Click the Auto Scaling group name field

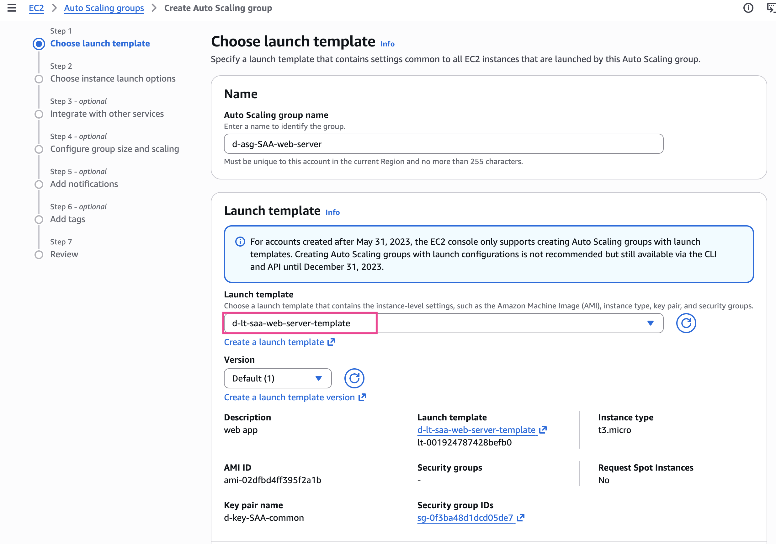coord(444,144)
